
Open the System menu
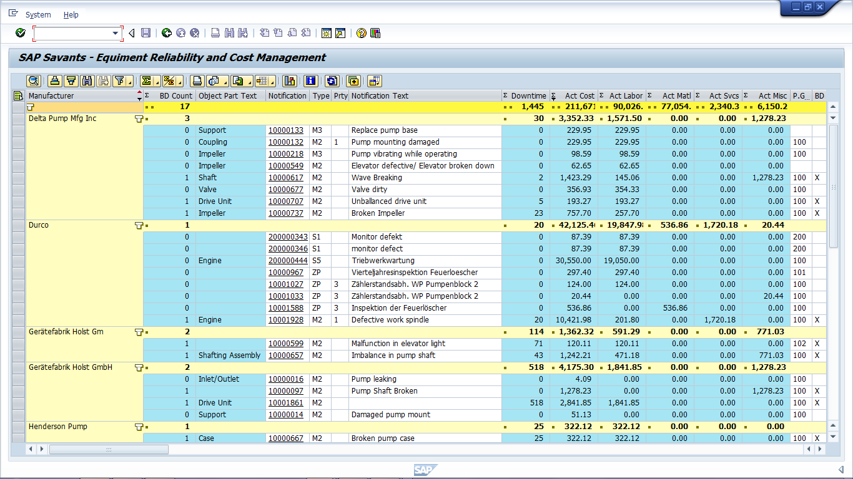pyautogui.click(x=38, y=14)
